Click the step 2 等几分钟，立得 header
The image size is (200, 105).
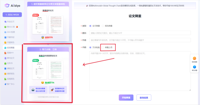[48, 49]
